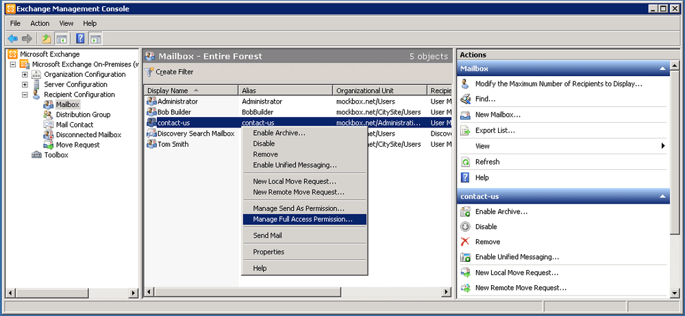
Task: Sort by the Display Name column header
Action: pos(191,90)
